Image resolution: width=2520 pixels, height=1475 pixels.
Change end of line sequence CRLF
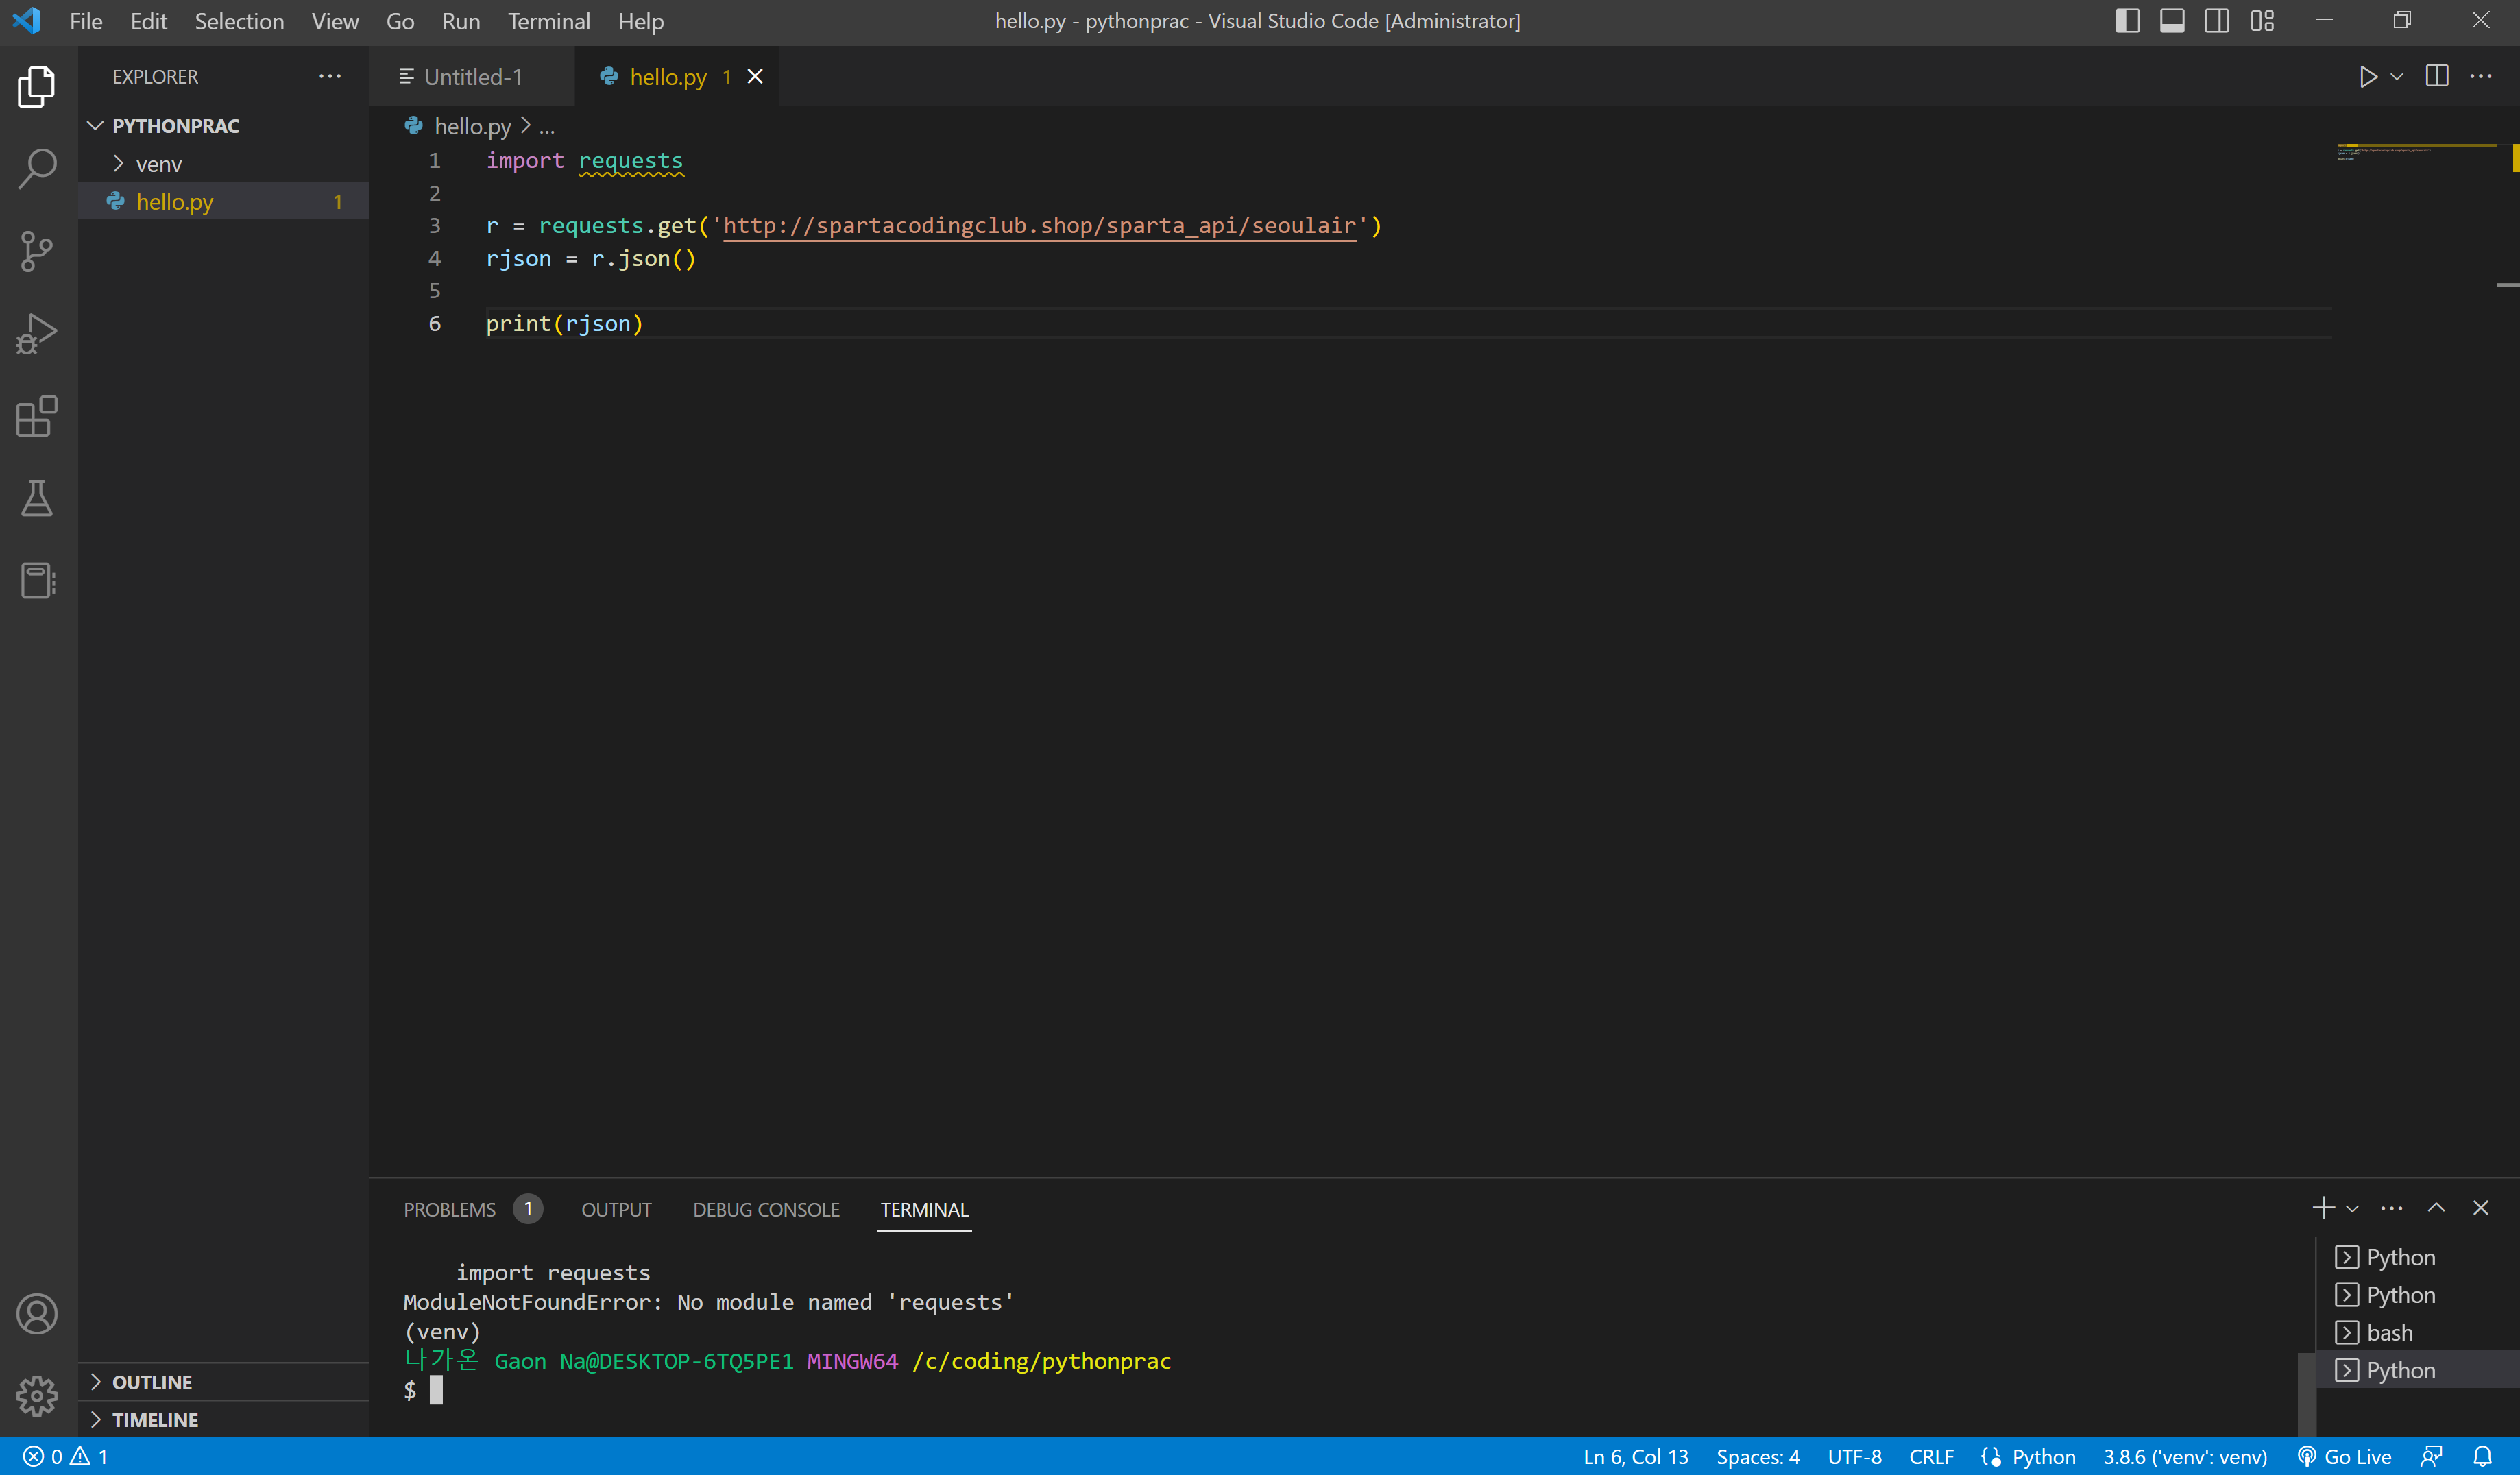tap(1931, 1457)
